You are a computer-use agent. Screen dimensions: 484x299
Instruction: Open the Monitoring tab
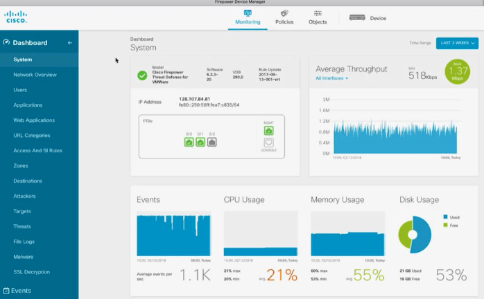click(248, 17)
